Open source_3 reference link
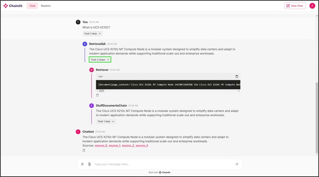This screenshot has height=177, width=319. (x=142, y=146)
